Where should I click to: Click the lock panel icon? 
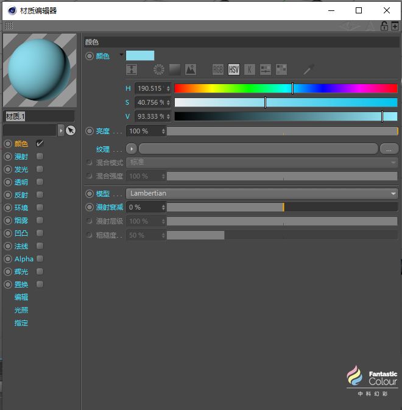pos(384,26)
